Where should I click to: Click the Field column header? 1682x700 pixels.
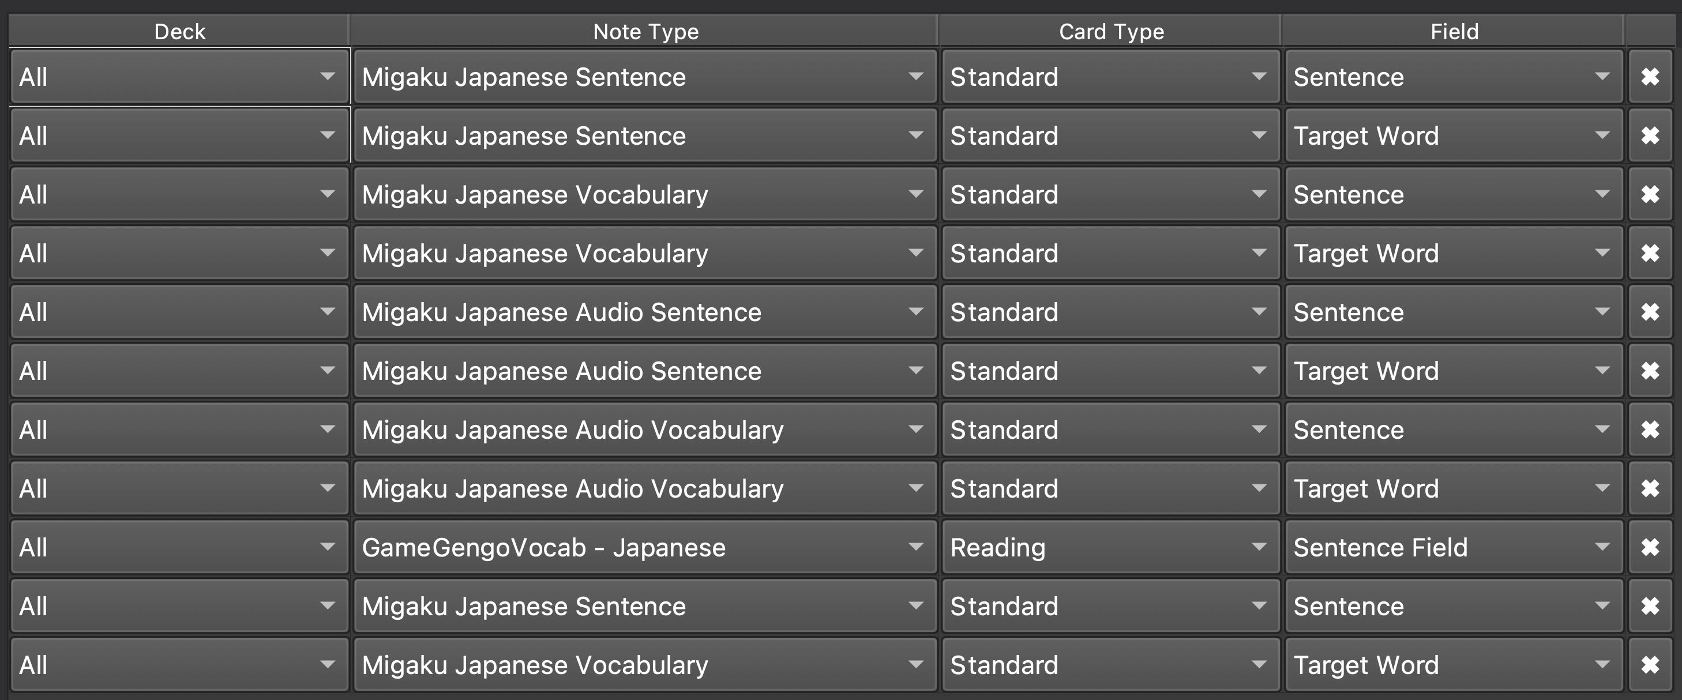point(1454,31)
